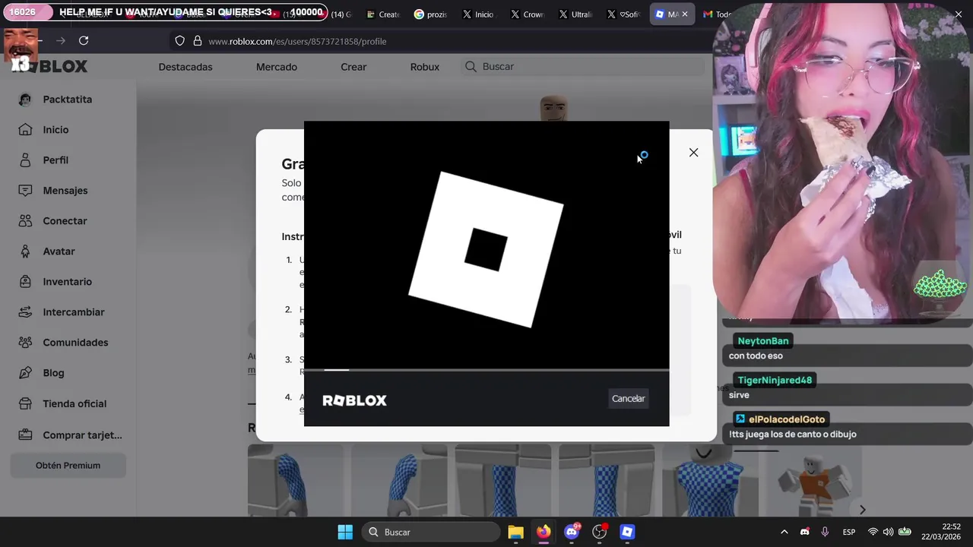
Task: Open File Explorer from taskbar
Action: coord(515,532)
